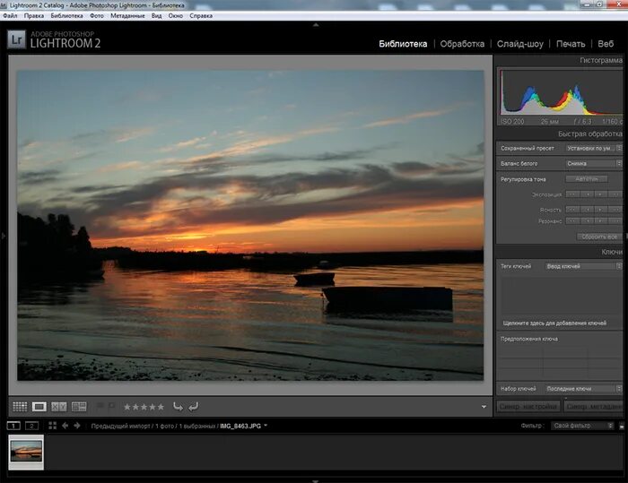The width and height of the screenshot is (628, 483).
Task: Switch to Grid view in the toolbar
Action: 20,407
